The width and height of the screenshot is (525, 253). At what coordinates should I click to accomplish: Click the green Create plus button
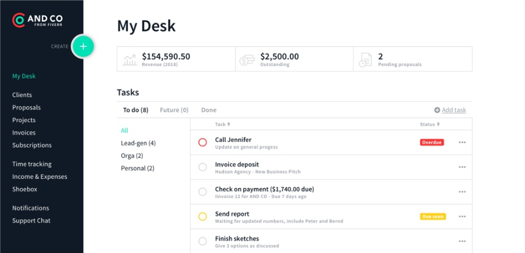click(x=83, y=46)
